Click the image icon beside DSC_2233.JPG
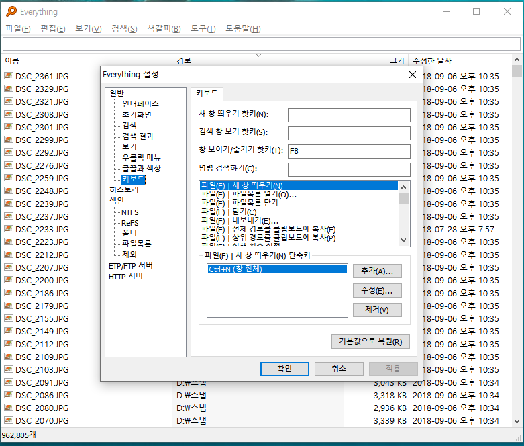This screenshot has height=446, width=524. (9, 229)
